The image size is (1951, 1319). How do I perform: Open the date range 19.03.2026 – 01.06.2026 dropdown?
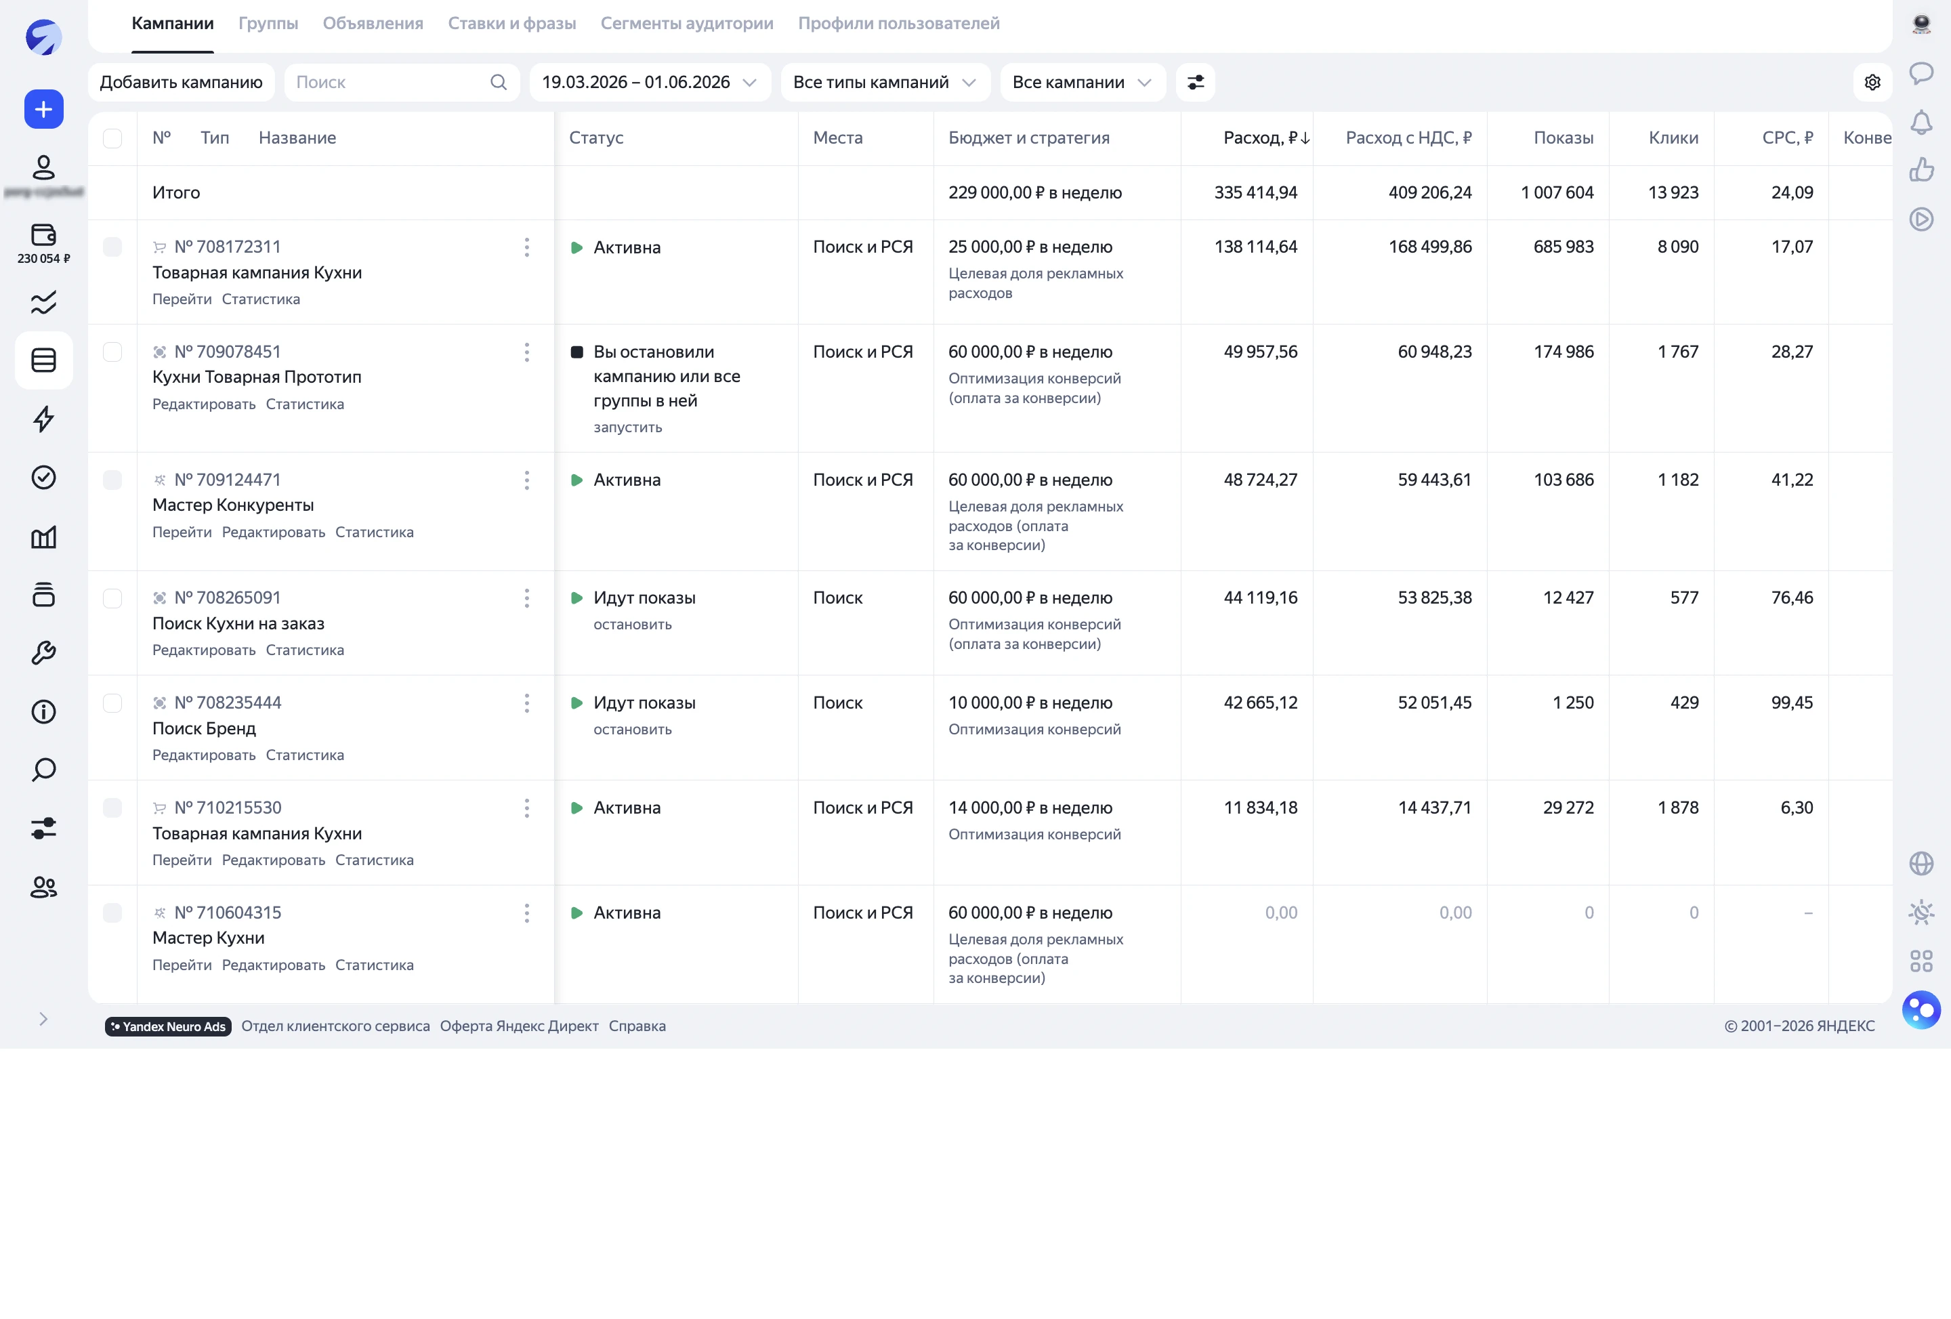tap(650, 82)
